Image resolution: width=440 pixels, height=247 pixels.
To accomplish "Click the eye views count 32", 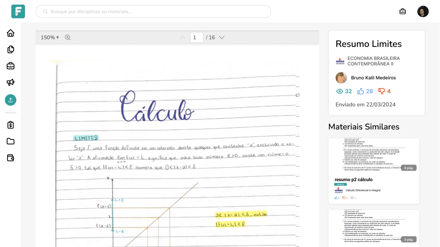I will pyautogui.click(x=344, y=91).
